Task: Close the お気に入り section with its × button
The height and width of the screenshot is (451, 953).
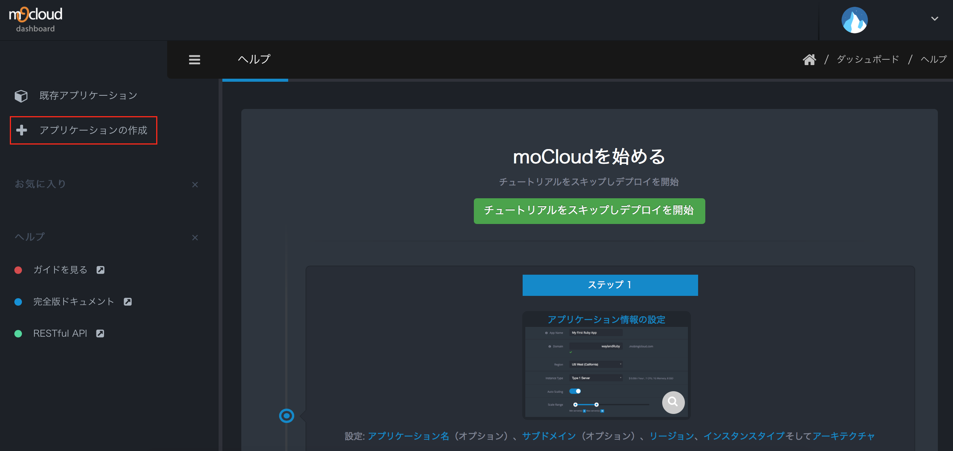Action: click(195, 184)
